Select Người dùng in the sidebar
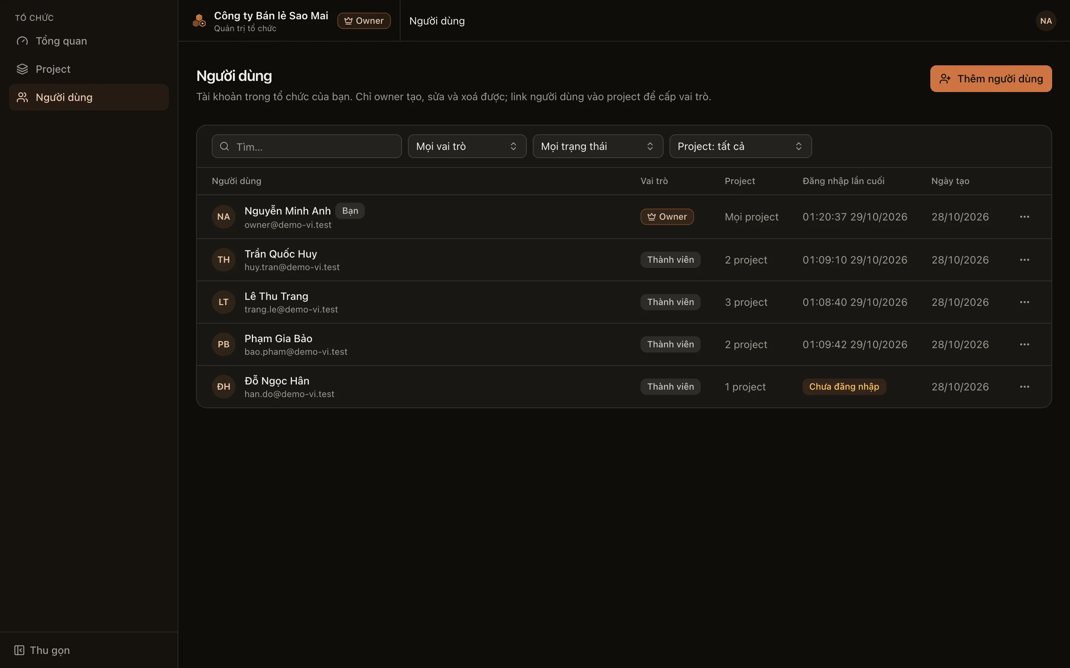1070x668 pixels. pos(88,97)
